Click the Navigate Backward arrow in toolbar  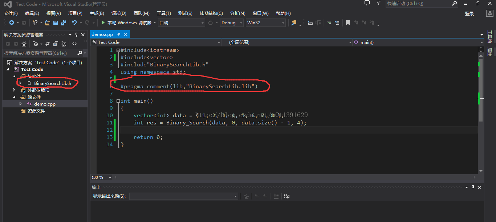coord(11,22)
